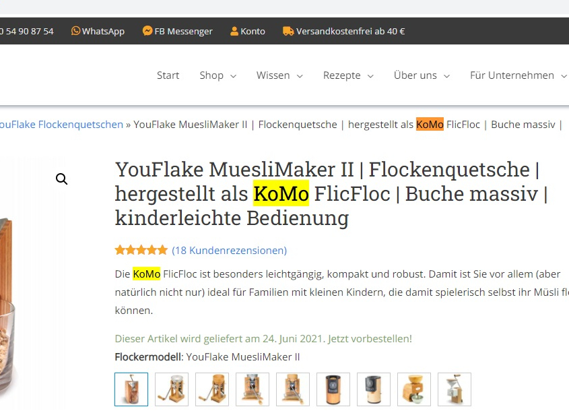Select the wooden grain mill with bowl thumbnail
The image size is (569, 413).
414,389
